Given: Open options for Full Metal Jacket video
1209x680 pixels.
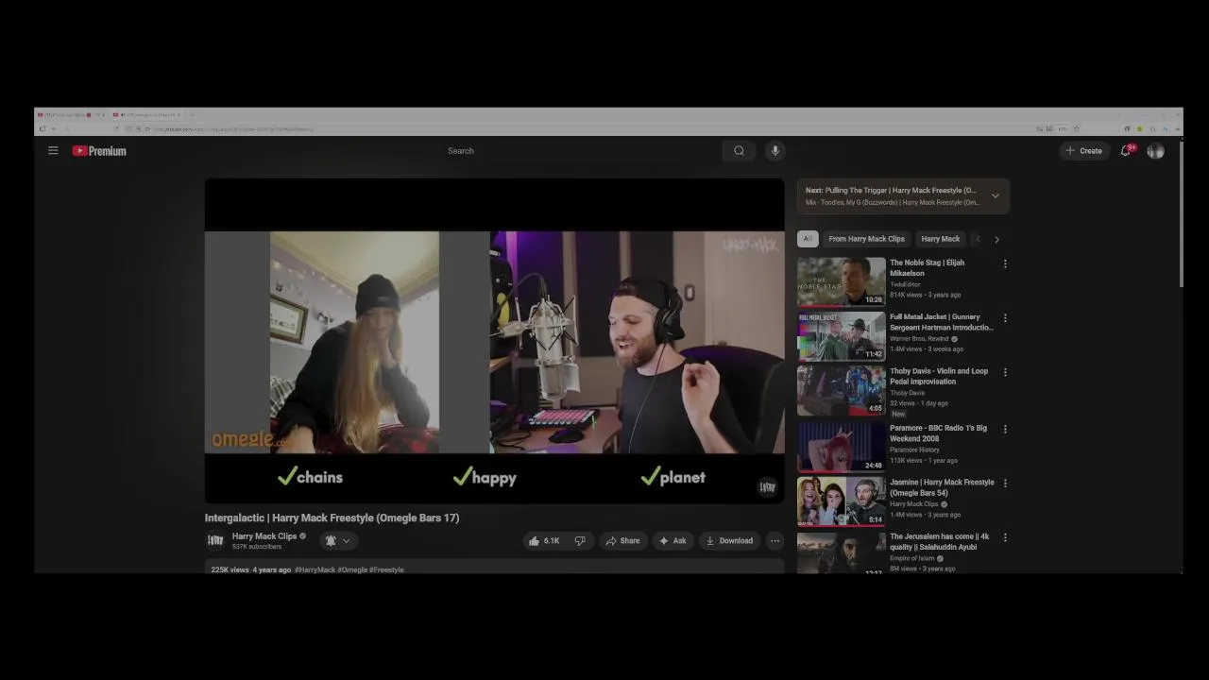Looking at the screenshot, I should (x=1005, y=318).
